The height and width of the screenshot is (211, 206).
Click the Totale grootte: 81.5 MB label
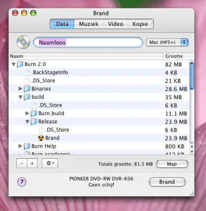(x=126, y=164)
